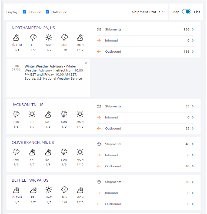
Task: Expand Jackson 85 Shipments chevron
Action: tap(193, 106)
